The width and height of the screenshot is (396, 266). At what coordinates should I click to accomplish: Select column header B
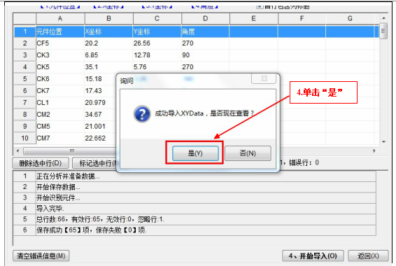[x=108, y=19]
